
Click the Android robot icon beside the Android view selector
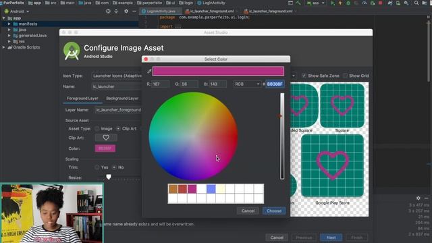click(7, 11)
